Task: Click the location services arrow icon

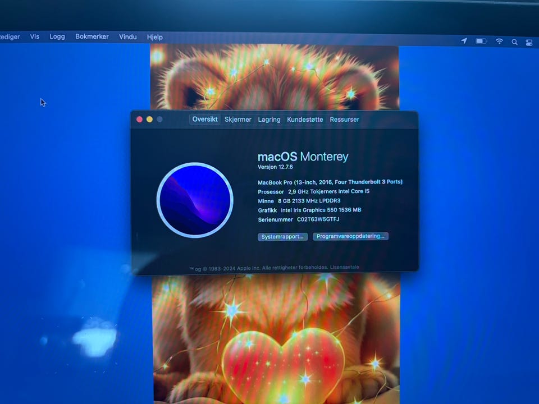Action: click(464, 41)
